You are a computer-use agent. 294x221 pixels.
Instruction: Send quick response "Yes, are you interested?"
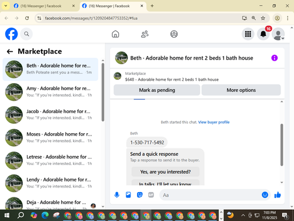[x=165, y=172]
